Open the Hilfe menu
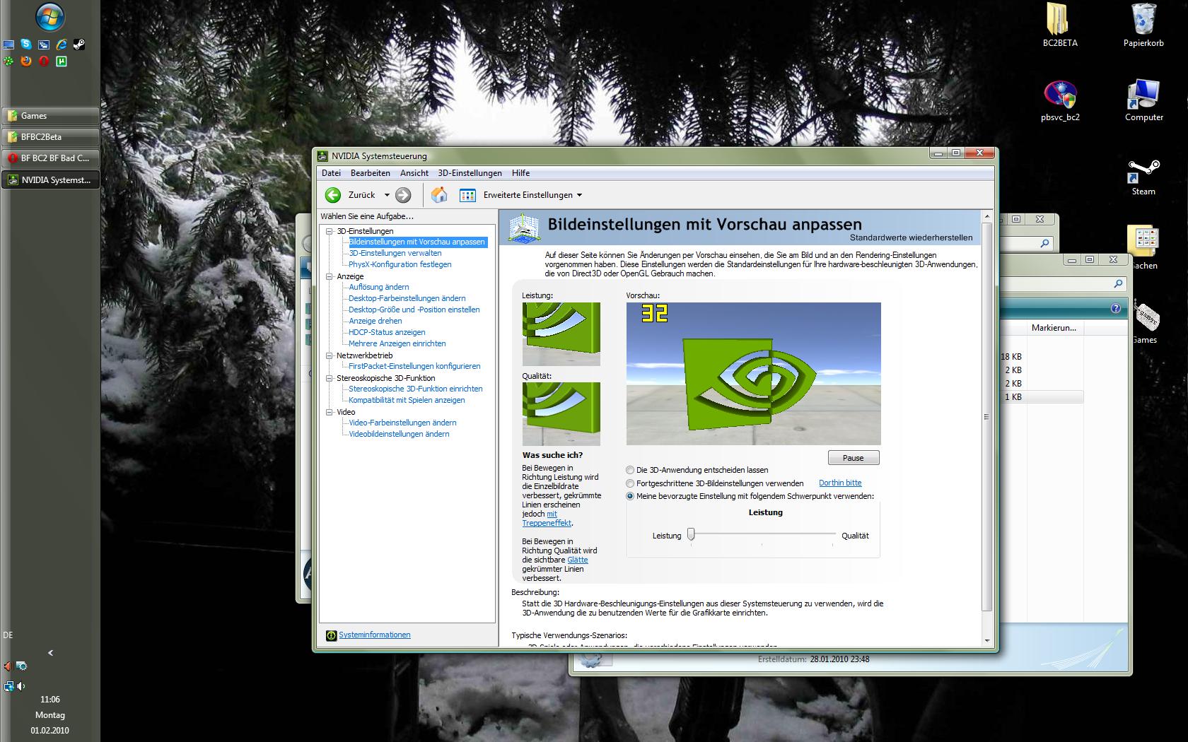Image resolution: width=1188 pixels, height=742 pixels. (x=520, y=173)
